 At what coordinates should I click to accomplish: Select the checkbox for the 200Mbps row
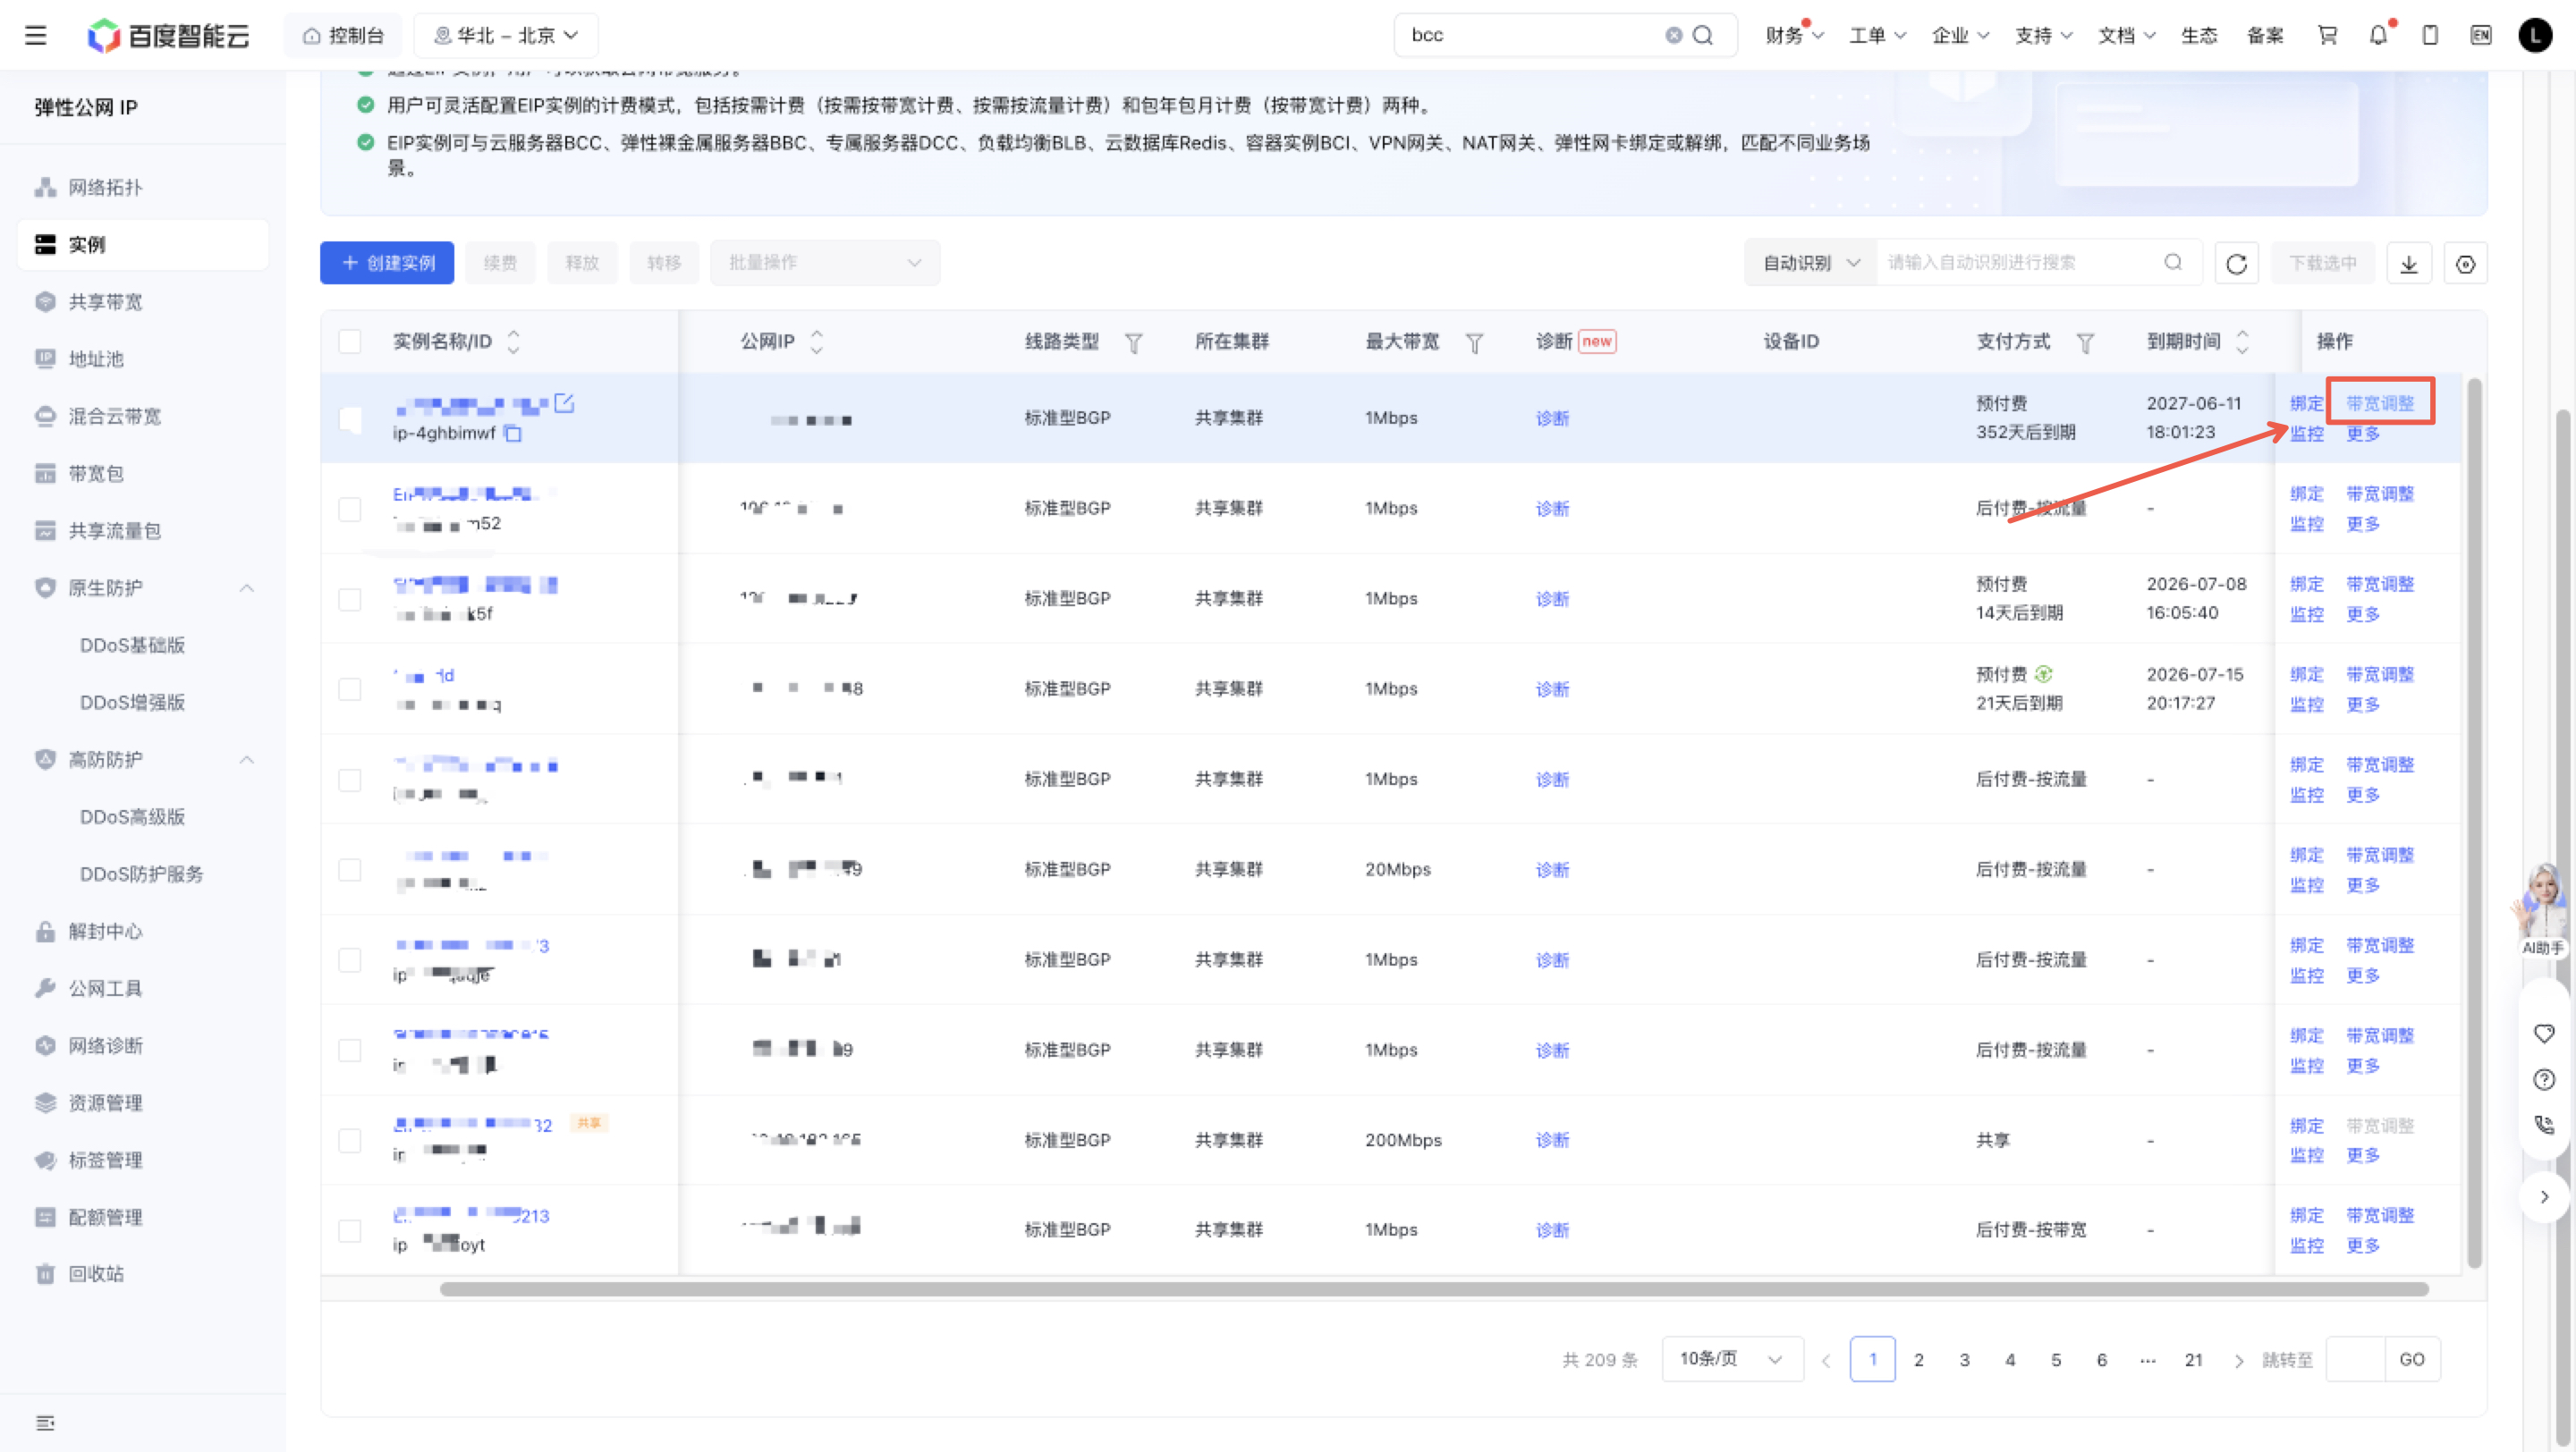[x=350, y=1140]
